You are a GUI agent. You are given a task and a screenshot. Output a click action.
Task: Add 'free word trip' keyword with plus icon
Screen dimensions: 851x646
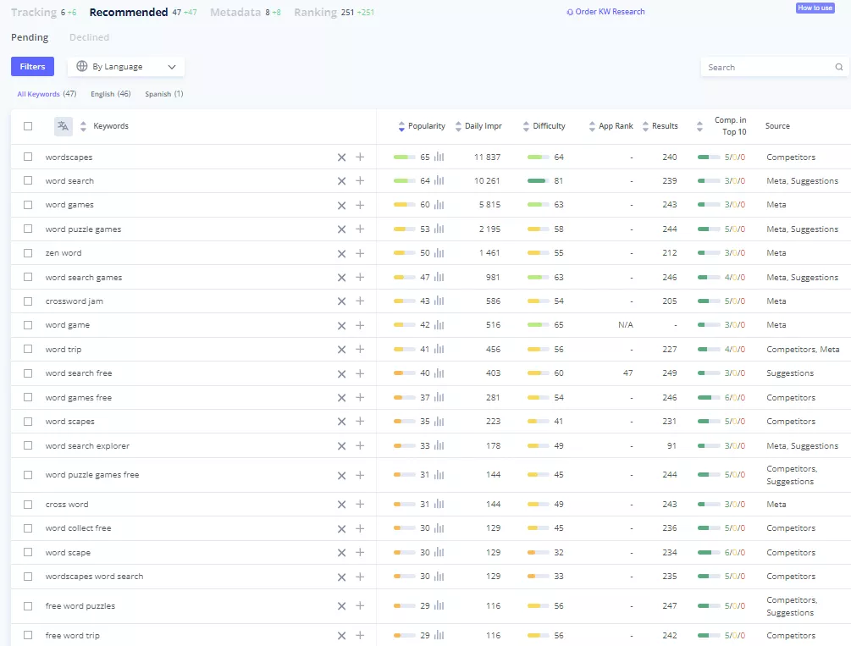(360, 635)
